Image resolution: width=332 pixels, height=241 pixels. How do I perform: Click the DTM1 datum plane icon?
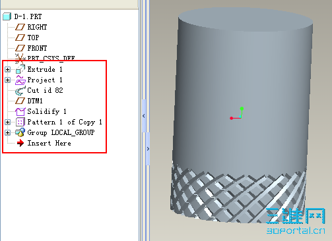(20, 101)
